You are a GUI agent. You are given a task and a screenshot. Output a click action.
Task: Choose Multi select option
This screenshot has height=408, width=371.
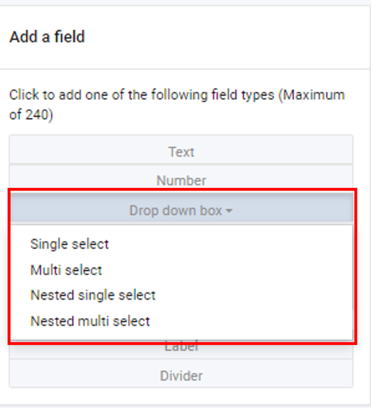[x=67, y=270]
